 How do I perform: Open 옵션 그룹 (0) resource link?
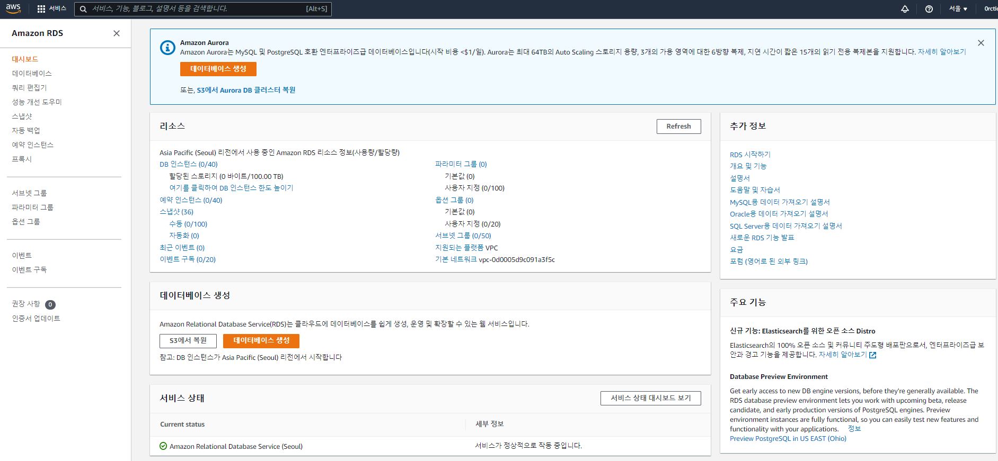[x=454, y=201]
